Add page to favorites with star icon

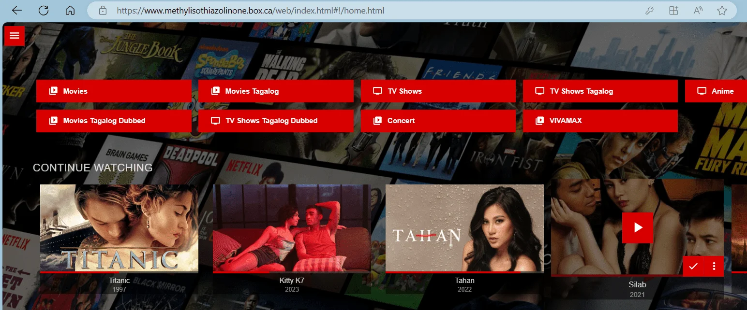722,10
